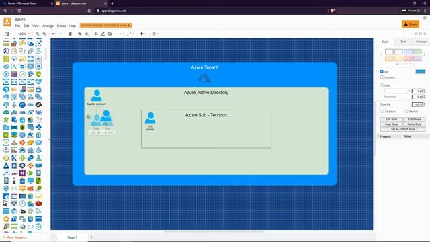Screen dimensions: 430x242
Task: Click the To Front toolbar icon
Action: tap(80, 34)
